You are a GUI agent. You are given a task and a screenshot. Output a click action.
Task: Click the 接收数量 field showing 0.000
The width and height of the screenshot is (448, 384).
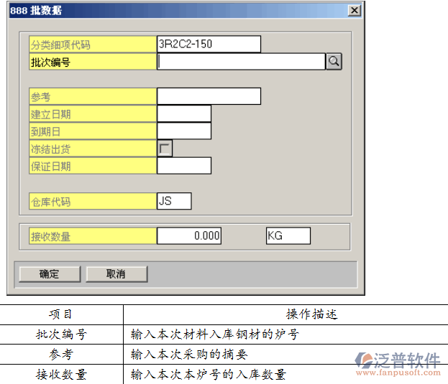tap(189, 235)
